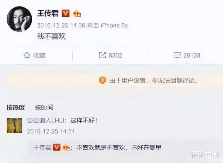Open the 空空道人LHLI username link
The width and height of the screenshot is (223, 163).
click(45, 121)
